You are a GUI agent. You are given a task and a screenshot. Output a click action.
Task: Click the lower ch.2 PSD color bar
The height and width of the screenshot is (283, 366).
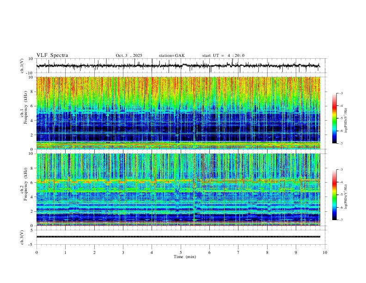[x=334, y=195]
